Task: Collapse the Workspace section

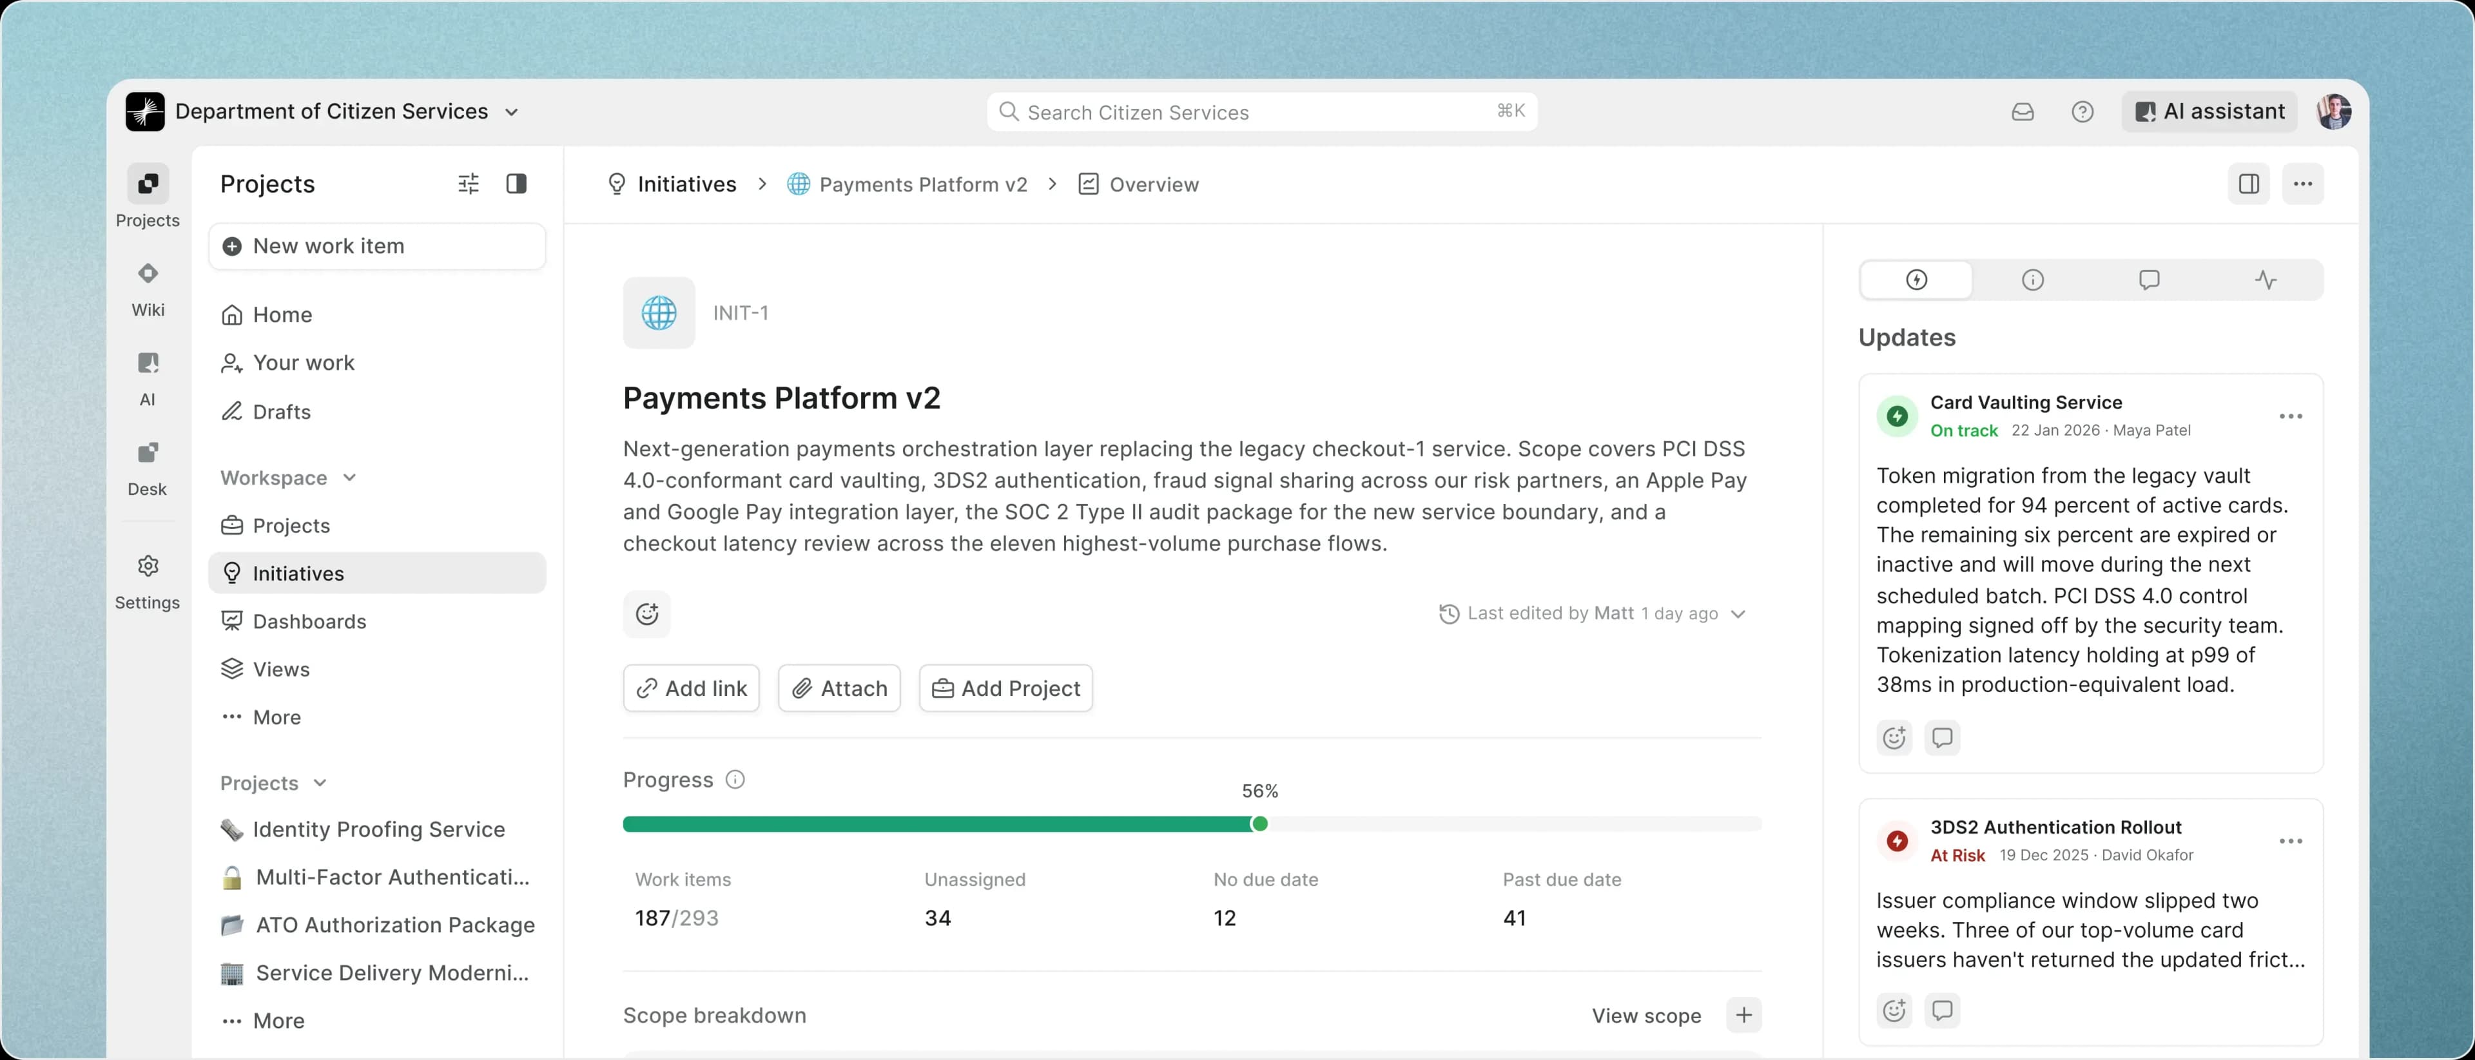Action: pos(350,478)
